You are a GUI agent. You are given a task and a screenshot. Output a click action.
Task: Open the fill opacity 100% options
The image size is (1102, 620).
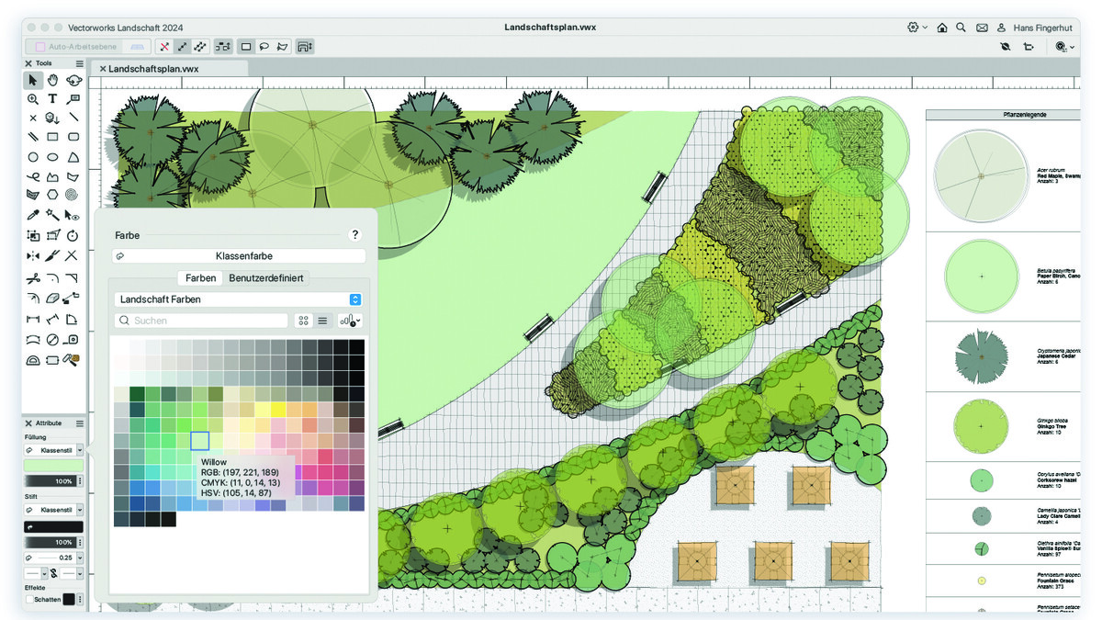[x=81, y=481]
